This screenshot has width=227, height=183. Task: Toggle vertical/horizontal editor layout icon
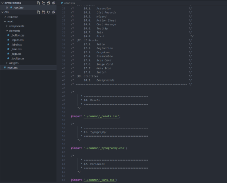(x=44, y=3)
